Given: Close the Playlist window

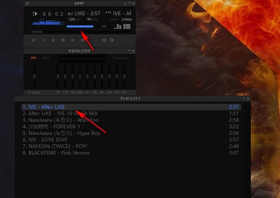Looking at the screenshot, I should [248, 98].
